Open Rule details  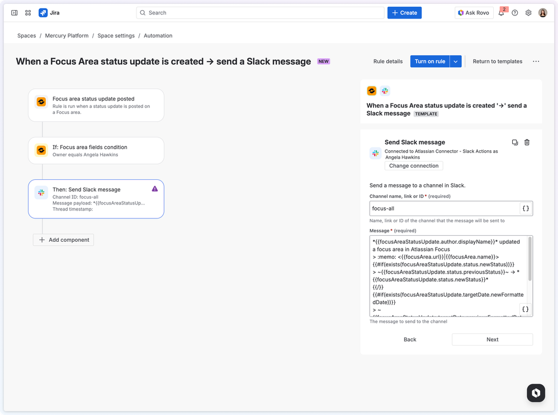[388, 61]
